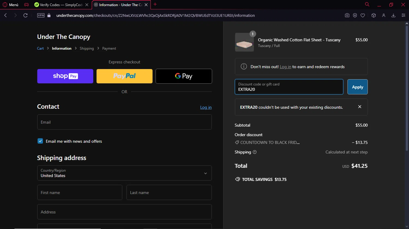Focus the Address field
409x229 pixels.
pos(124,212)
